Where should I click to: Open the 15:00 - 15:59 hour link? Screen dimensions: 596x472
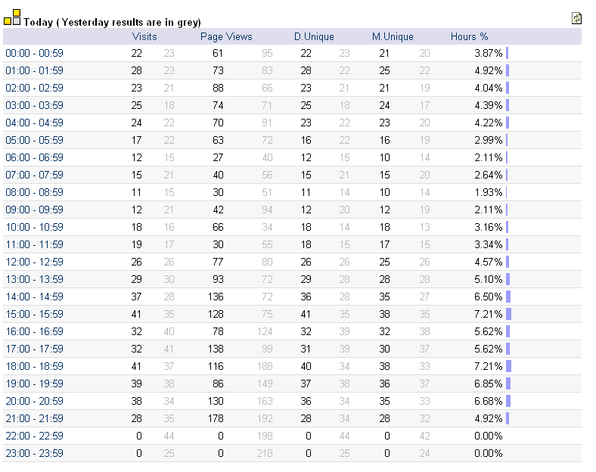(34, 314)
